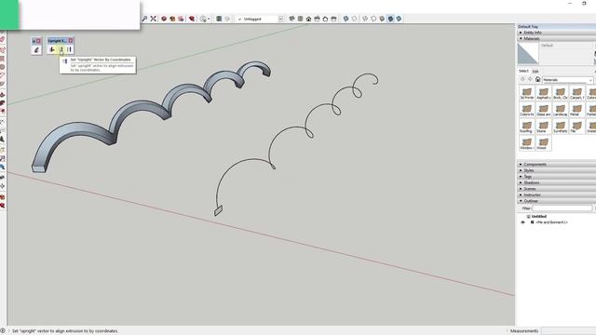Open the Landscaping materials folder
The height and width of the screenshot is (335, 596).
[560, 110]
